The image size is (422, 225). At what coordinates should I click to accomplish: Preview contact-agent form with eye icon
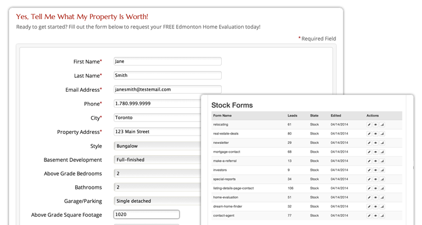click(375, 216)
